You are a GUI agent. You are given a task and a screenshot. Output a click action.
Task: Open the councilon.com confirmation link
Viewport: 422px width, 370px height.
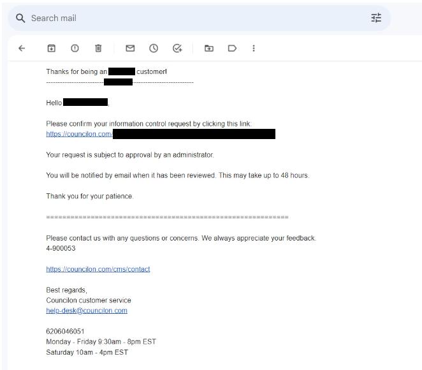tap(79, 134)
